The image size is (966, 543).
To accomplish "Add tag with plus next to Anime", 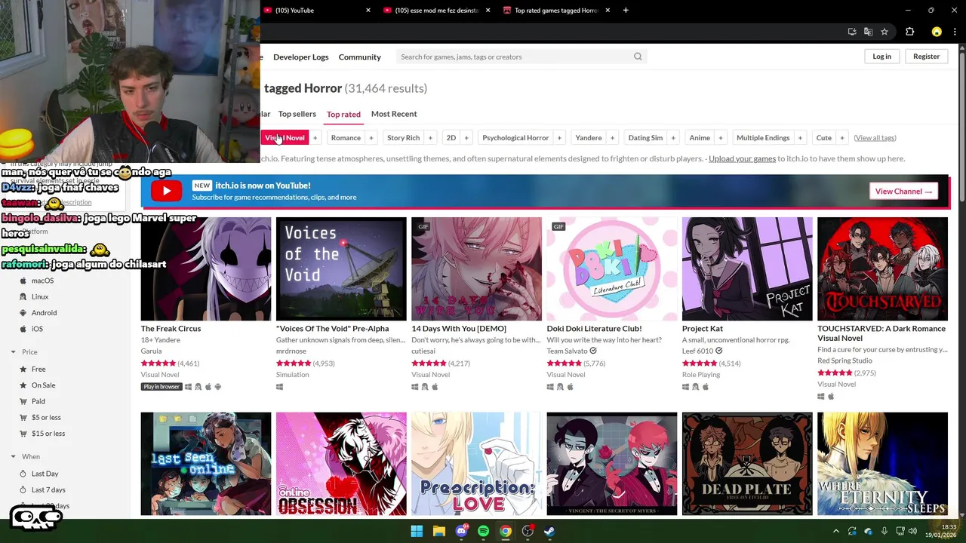I will pyautogui.click(x=720, y=138).
